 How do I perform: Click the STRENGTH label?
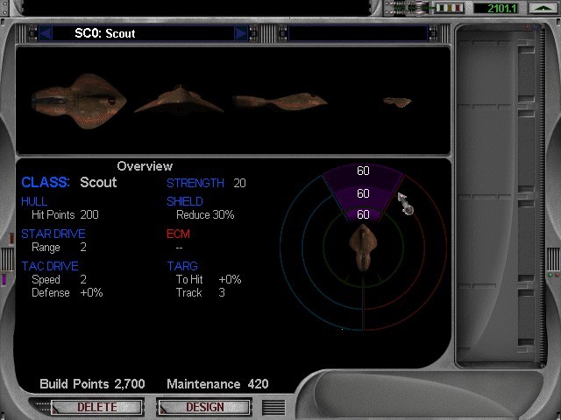point(195,183)
